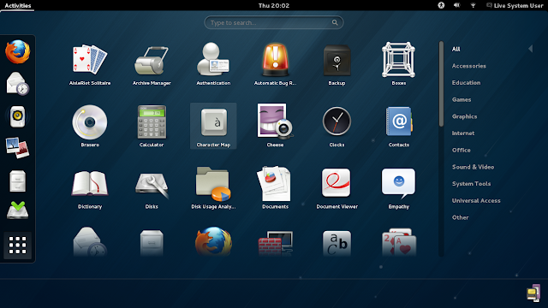Click the search magnifier icon
Viewport: 548px width, 308px height.
[x=335, y=23]
